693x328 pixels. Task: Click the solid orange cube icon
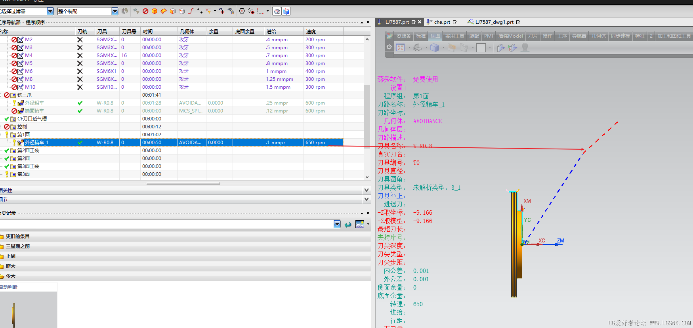point(155,11)
